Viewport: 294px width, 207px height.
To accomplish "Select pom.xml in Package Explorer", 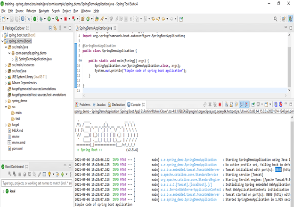I will (17, 148).
